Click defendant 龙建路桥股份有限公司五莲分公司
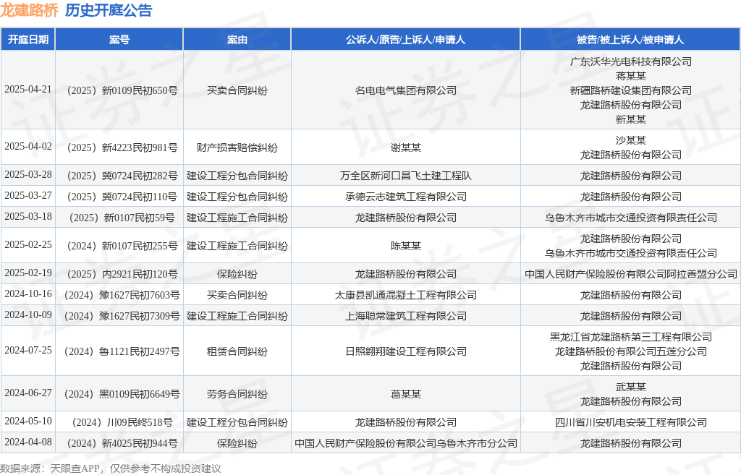 click(x=630, y=351)
